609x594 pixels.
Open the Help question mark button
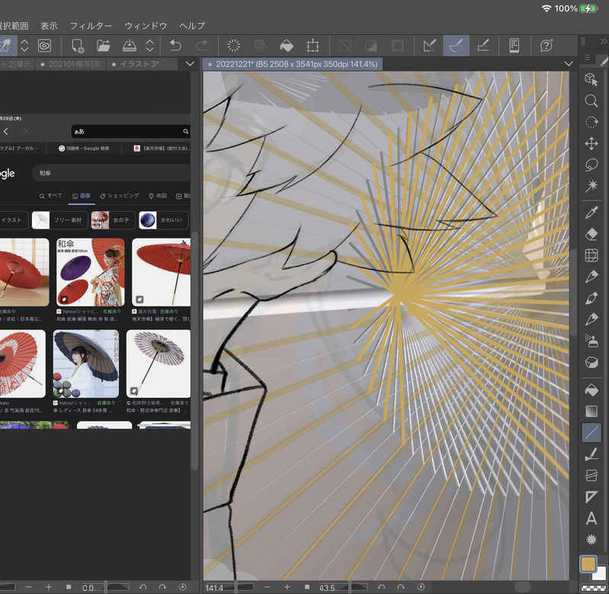[546, 46]
